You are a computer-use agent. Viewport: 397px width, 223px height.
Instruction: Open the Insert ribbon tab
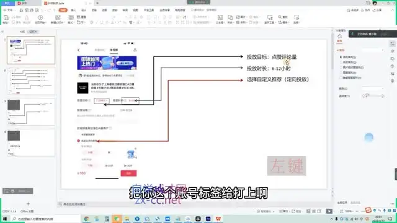[x=73, y=10]
